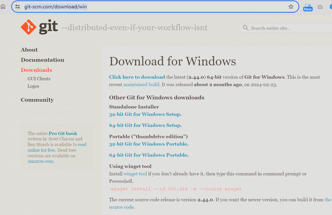Image resolution: width=332 pixels, height=215 pixels.
Task: Open the Documentation section
Action: click(43, 60)
